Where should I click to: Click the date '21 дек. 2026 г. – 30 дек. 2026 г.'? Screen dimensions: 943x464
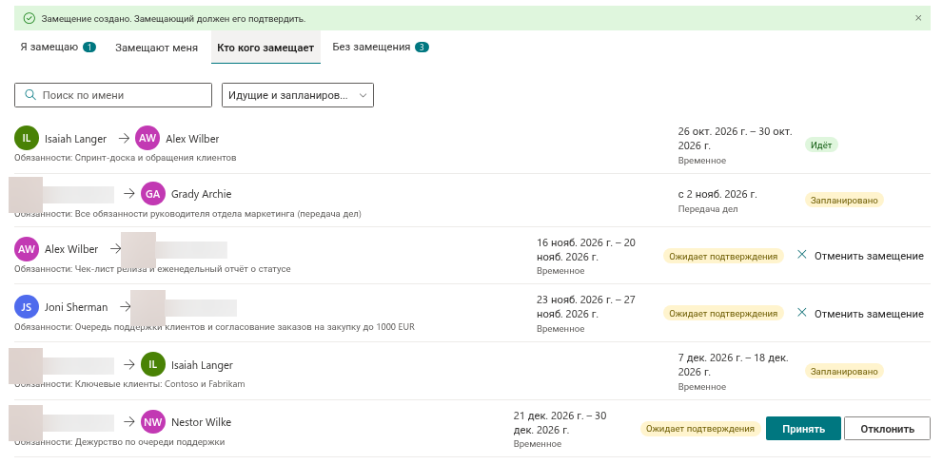pos(560,422)
